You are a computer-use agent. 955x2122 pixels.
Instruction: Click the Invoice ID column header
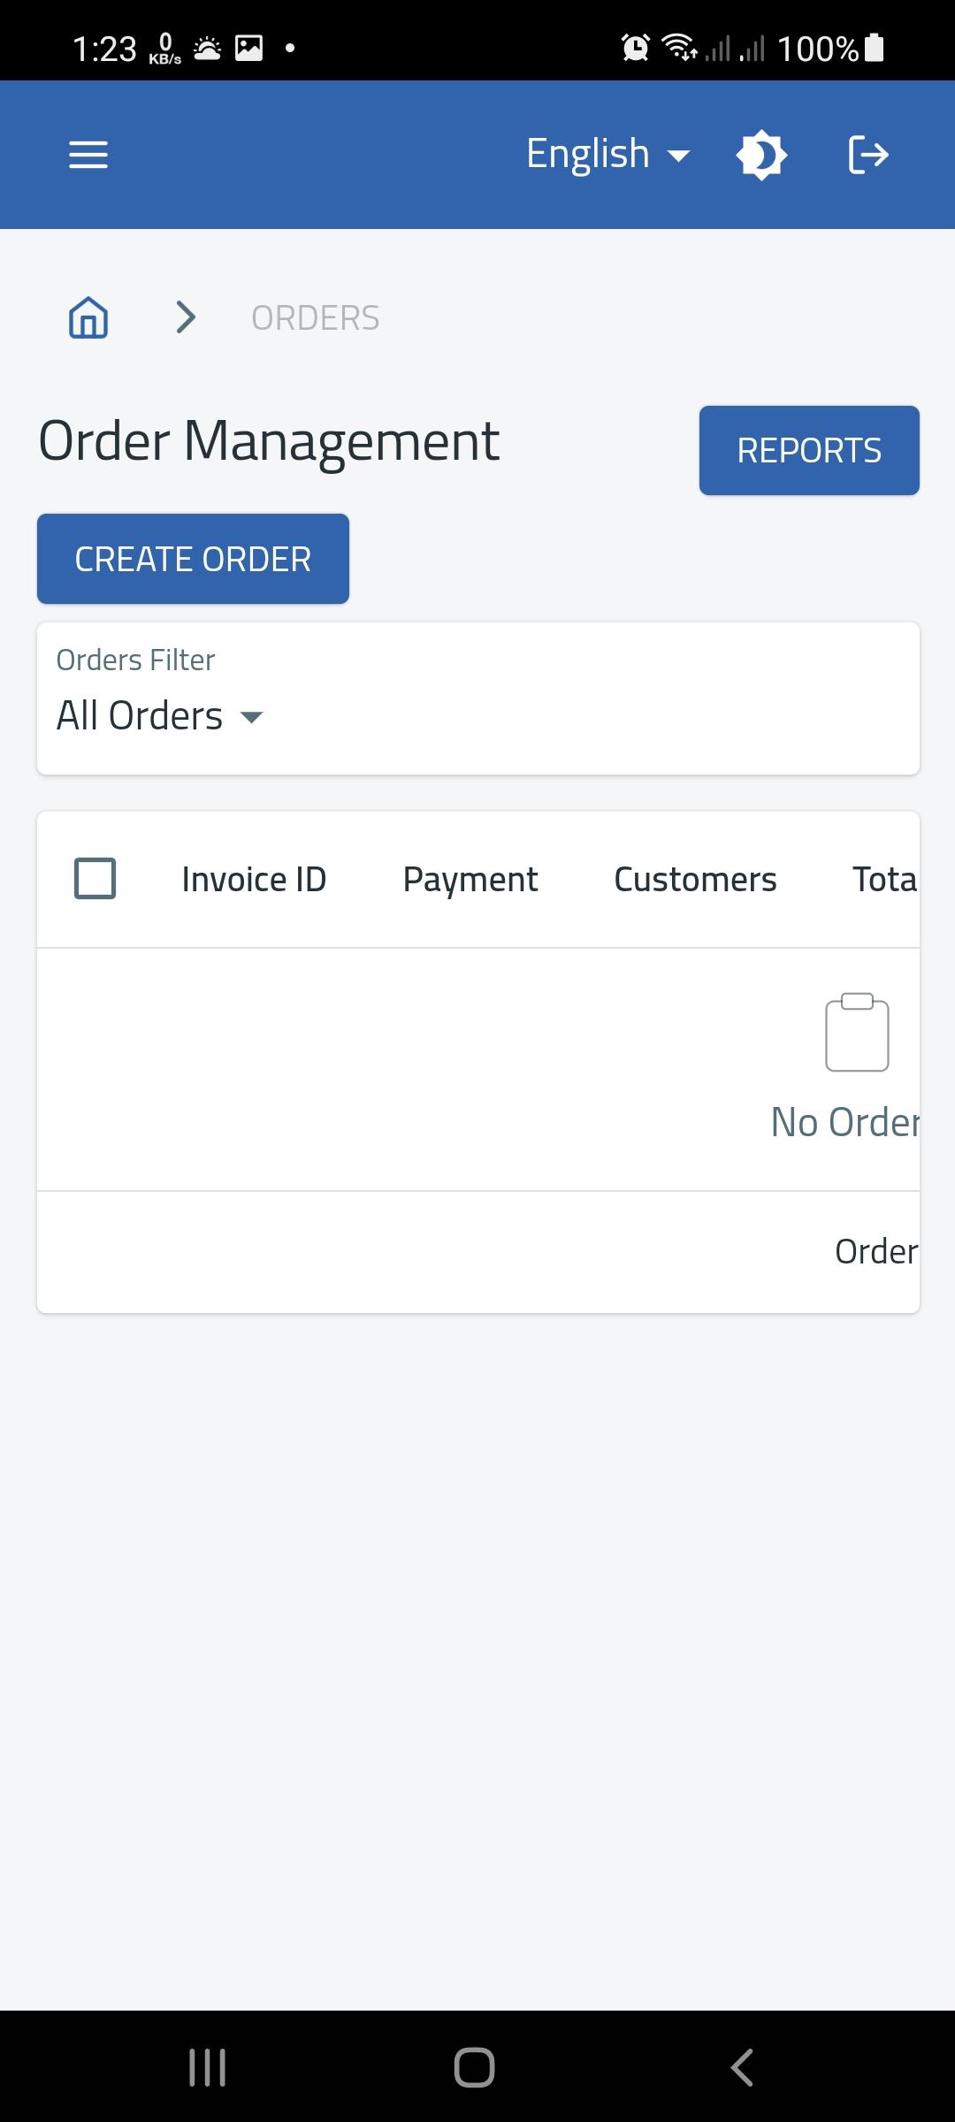[x=254, y=880]
